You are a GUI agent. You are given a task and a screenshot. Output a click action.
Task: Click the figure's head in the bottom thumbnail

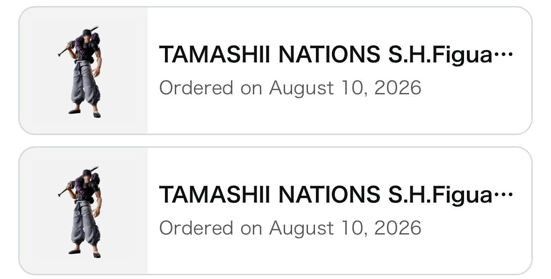point(87,175)
